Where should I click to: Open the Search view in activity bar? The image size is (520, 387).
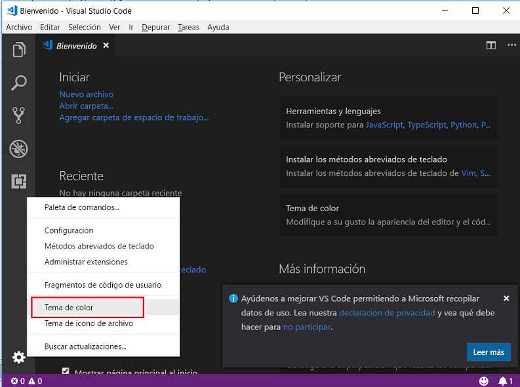tap(19, 83)
